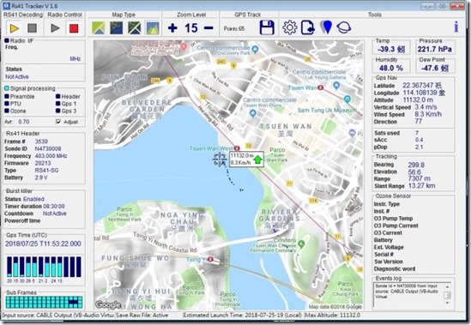Open info with the blue i icon

[456, 27]
